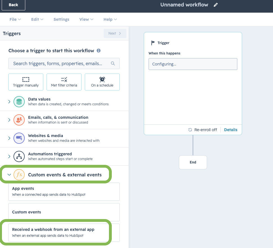Choose Custom events trigger

[64, 212]
